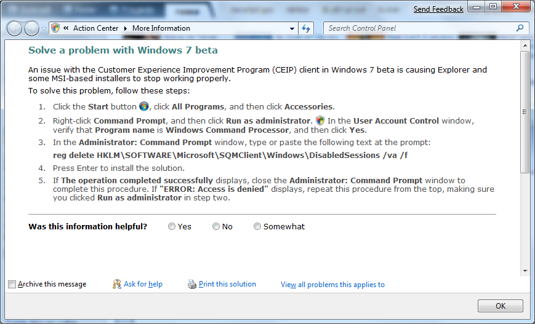Go forward with the Forward arrow button
Image resolution: width=535 pixels, height=324 pixels.
pos(32,29)
